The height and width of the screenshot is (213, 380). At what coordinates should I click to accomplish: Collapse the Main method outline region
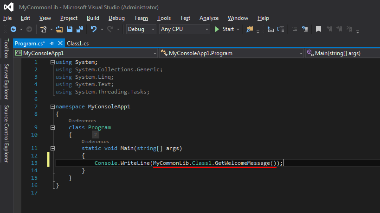52,149
